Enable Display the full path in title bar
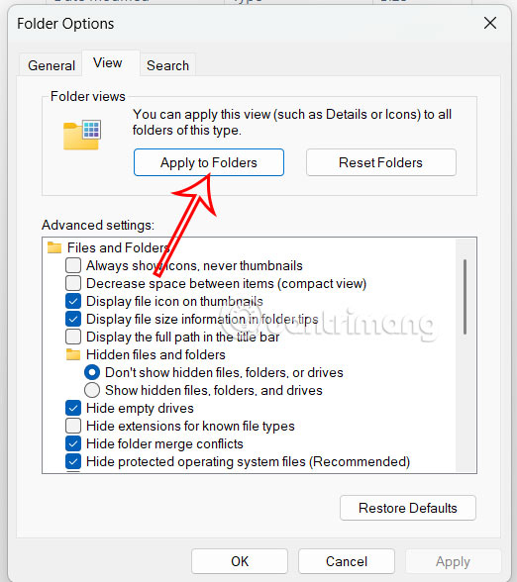 pos(73,337)
